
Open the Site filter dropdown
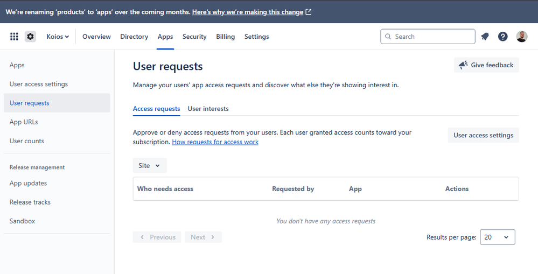150,165
